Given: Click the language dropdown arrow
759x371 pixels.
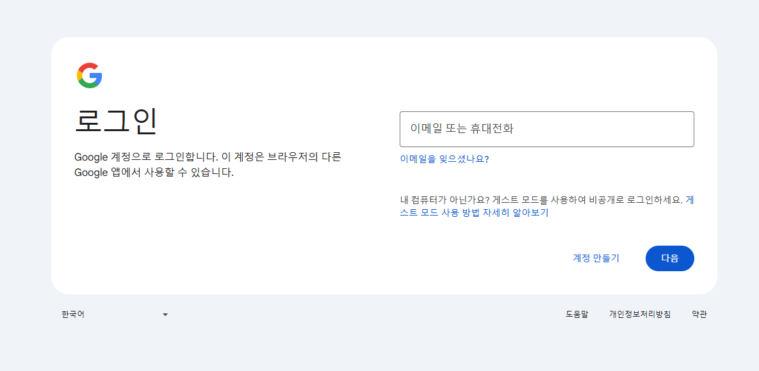Looking at the screenshot, I should click(x=165, y=315).
